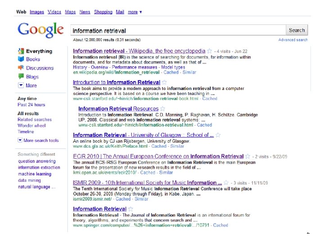Open the University of Glasgow result link
Image resolution: width=324 pixels, height=243 pixels.
(x=143, y=135)
